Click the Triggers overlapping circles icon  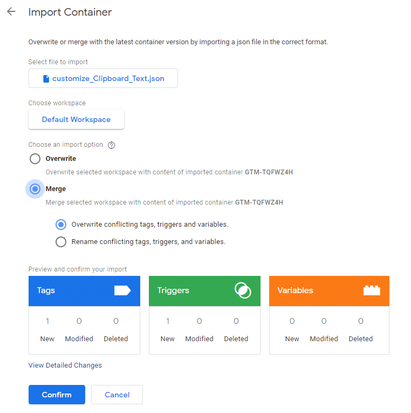pyautogui.click(x=243, y=290)
